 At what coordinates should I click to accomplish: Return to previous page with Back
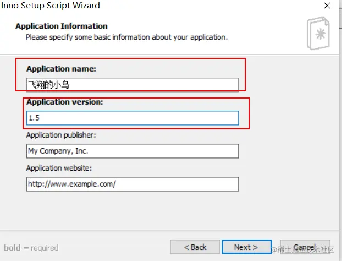pyautogui.click(x=195, y=247)
